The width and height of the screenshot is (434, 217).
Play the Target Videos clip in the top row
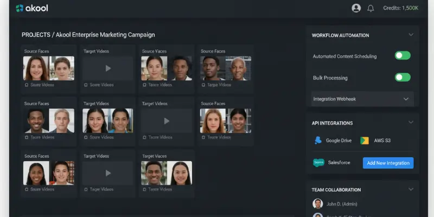108,68
